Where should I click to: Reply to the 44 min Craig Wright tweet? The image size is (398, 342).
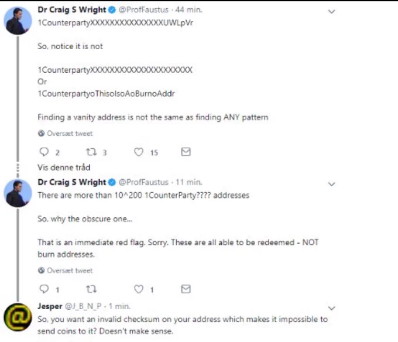click(44, 152)
